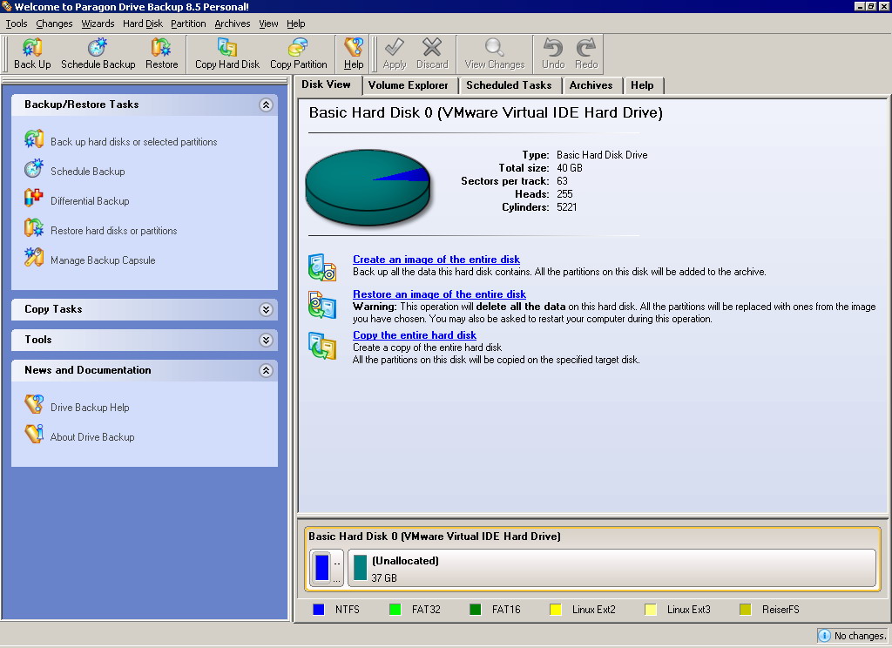
Task: Click 'Restore an image of the entire disk' link
Action: 439,294
